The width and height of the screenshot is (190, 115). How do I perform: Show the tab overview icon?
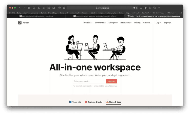(x=155, y=8)
